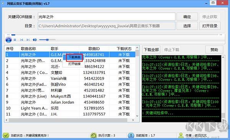Maximize the downloader window
230x140 pixels.
tap(213, 3)
